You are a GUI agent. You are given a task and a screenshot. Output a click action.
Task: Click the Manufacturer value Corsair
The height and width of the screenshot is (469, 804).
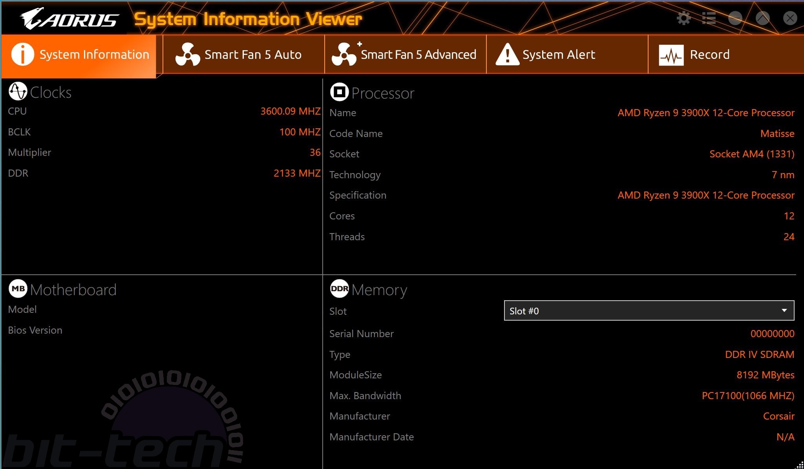tap(778, 416)
